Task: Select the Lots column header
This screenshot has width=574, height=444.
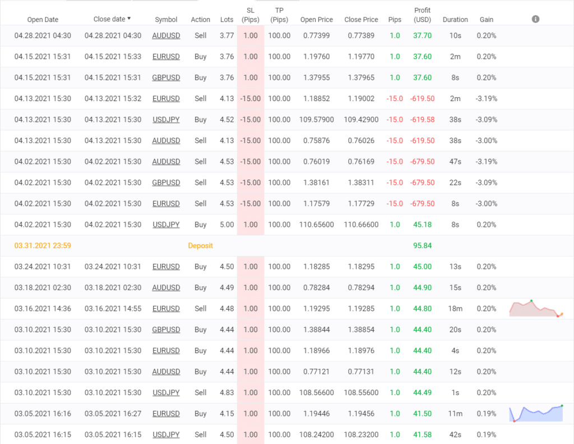Action: 226,20
